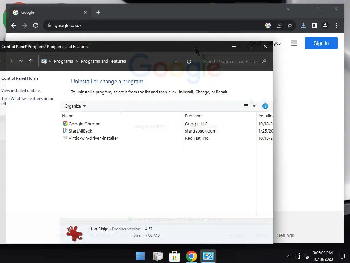Click the Sign in button on Google

point(321,43)
